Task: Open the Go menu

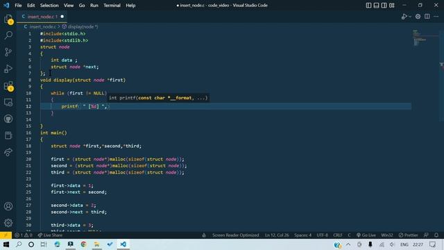Action: [82, 6]
